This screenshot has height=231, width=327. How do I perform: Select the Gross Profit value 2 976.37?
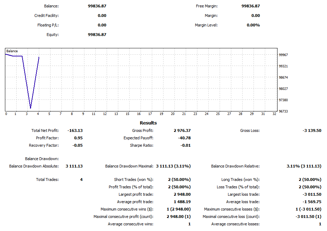pos(182,130)
